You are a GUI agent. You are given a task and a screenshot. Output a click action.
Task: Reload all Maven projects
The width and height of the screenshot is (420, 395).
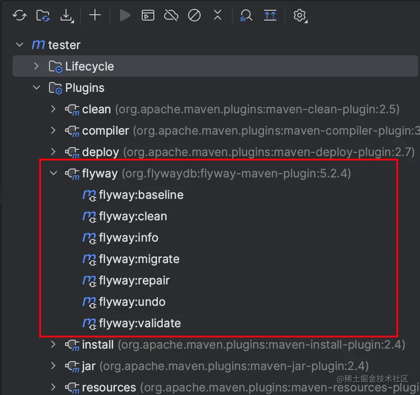tap(20, 15)
